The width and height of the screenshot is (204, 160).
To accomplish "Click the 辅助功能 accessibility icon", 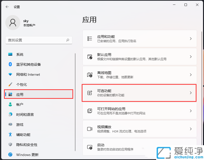I will [x=10, y=135].
